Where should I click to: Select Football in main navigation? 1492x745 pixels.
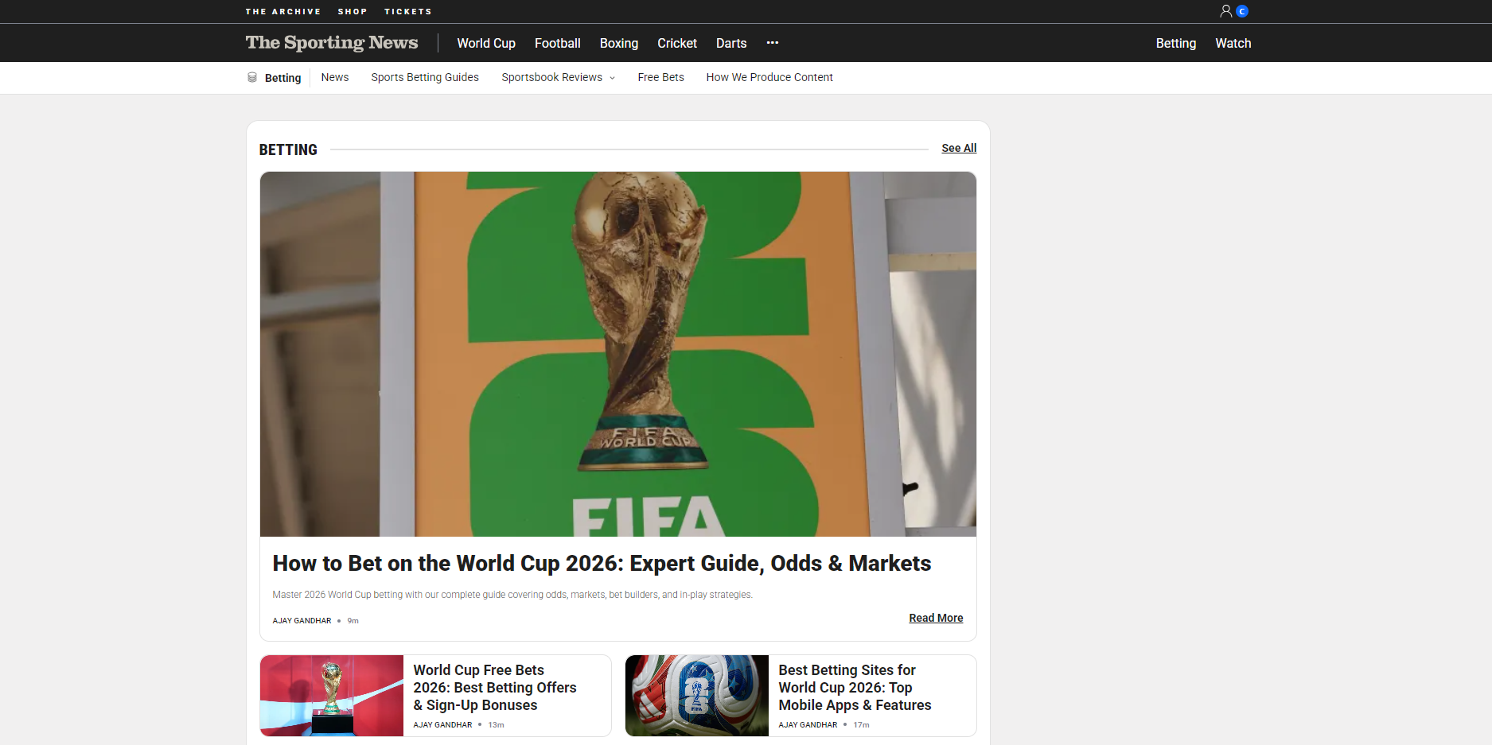coord(558,43)
